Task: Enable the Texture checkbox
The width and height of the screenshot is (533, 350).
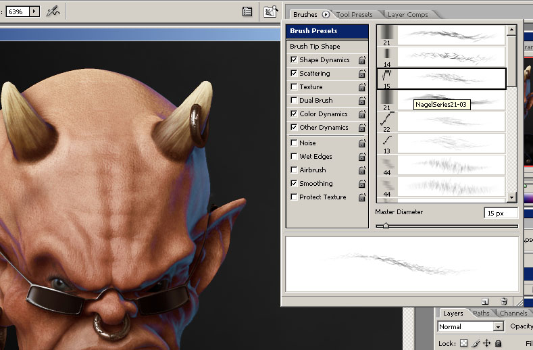Action: pyautogui.click(x=294, y=86)
